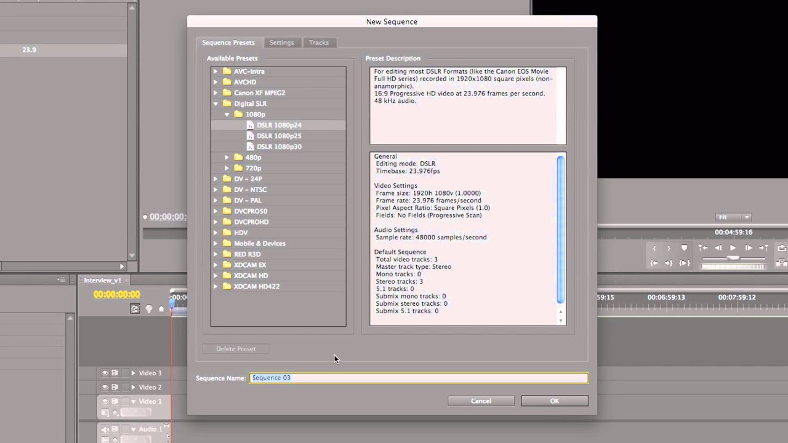Select the Mobile & Devices preset folder
Image resolution: width=788 pixels, height=443 pixels.
pos(259,244)
